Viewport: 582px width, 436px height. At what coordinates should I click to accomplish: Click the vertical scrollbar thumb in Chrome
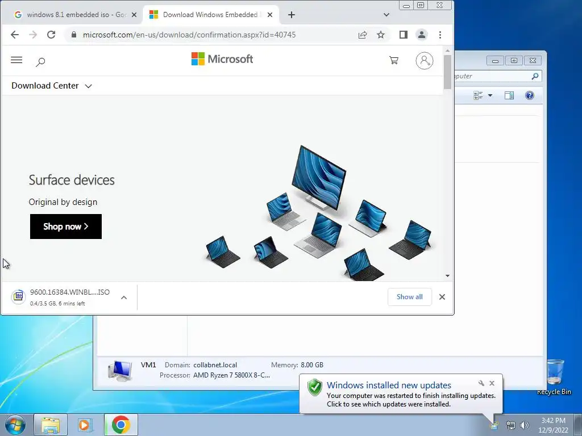click(x=448, y=72)
